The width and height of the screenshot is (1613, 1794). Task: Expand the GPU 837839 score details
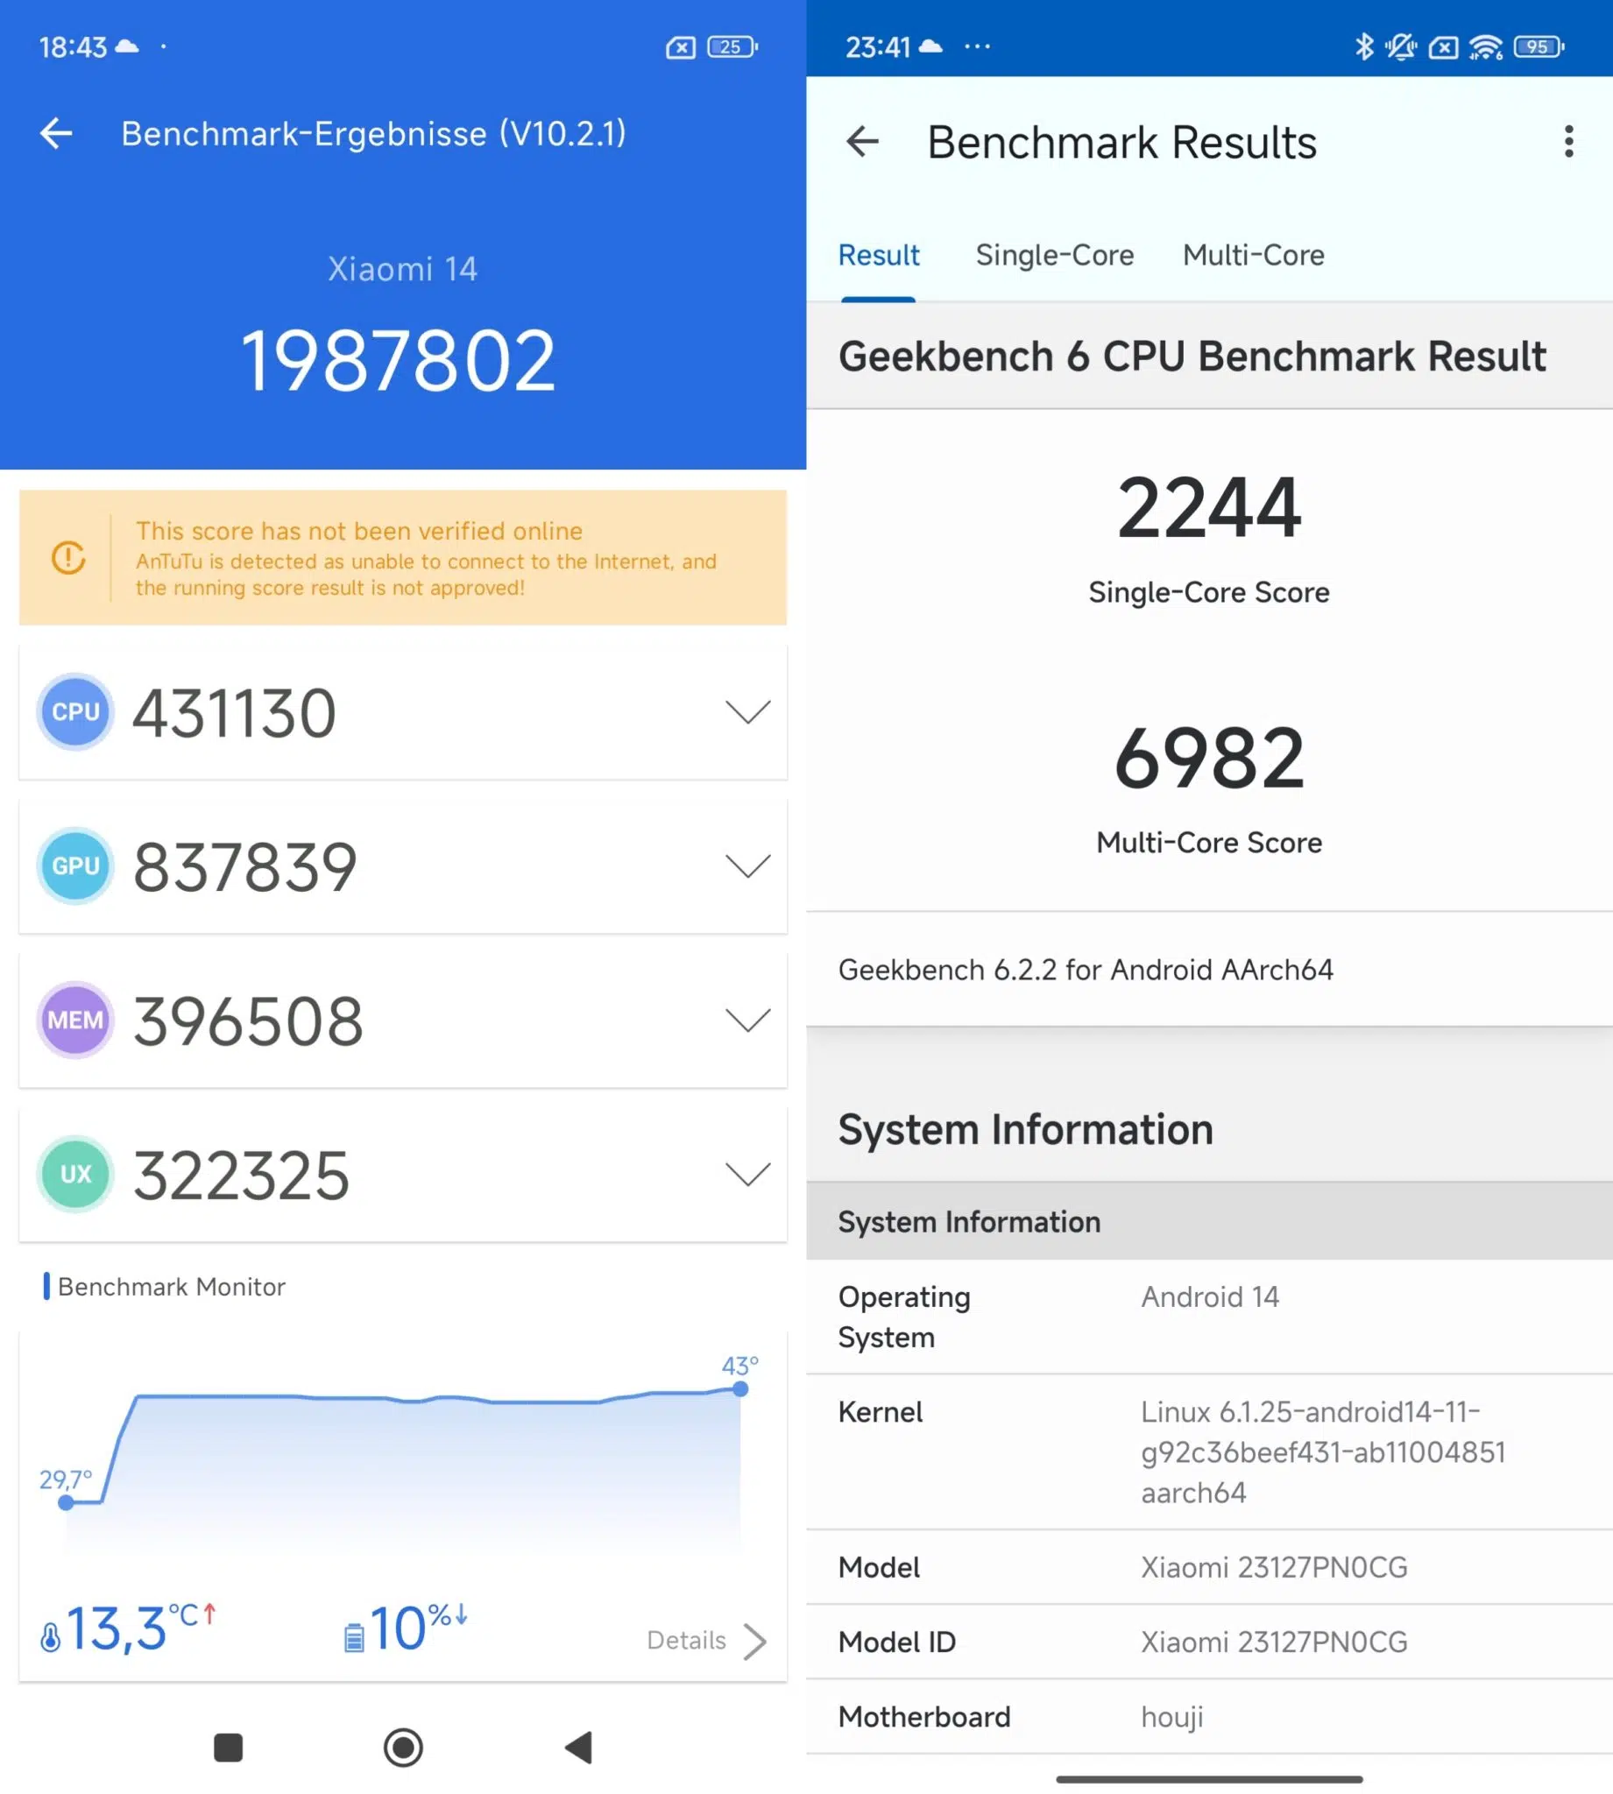[747, 865]
